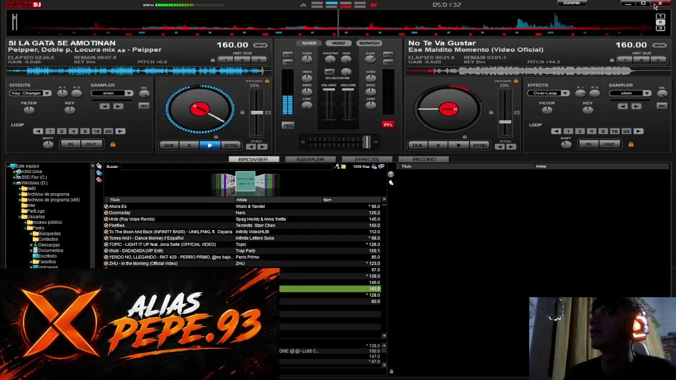The height and width of the screenshot is (380, 676).
Task: Click the search options icon beside Buscar field
Action: 337,167
